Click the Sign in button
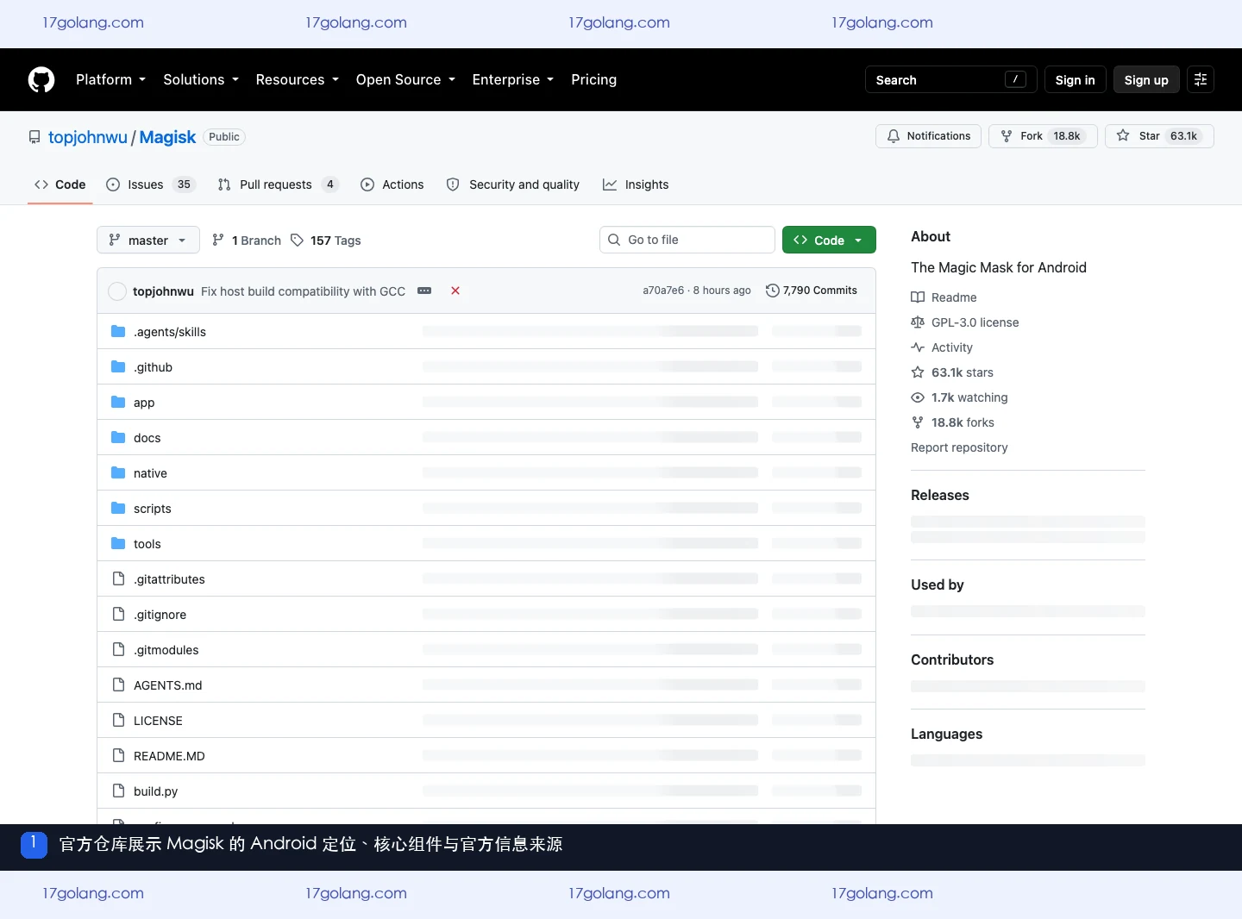 (x=1075, y=79)
